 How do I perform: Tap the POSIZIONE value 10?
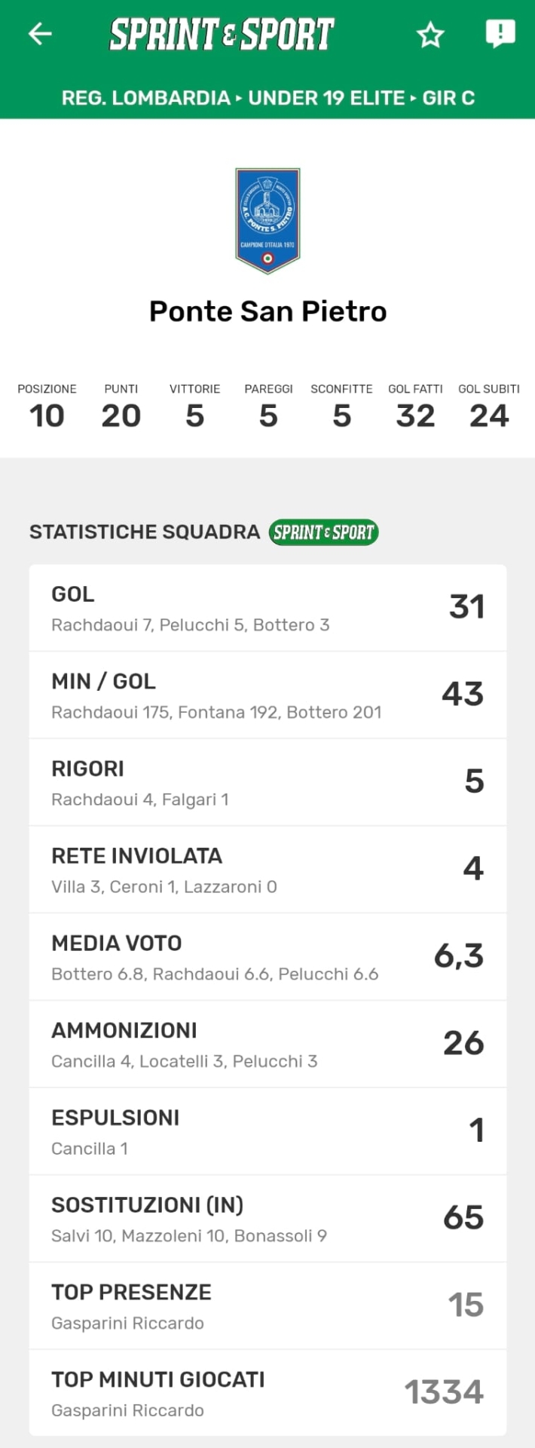click(x=47, y=416)
